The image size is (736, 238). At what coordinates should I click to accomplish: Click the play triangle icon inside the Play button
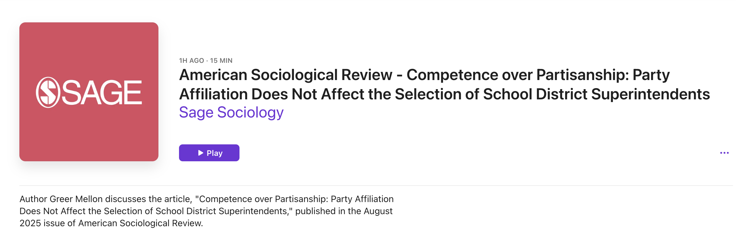pyautogui.click(x=200, y=153)
